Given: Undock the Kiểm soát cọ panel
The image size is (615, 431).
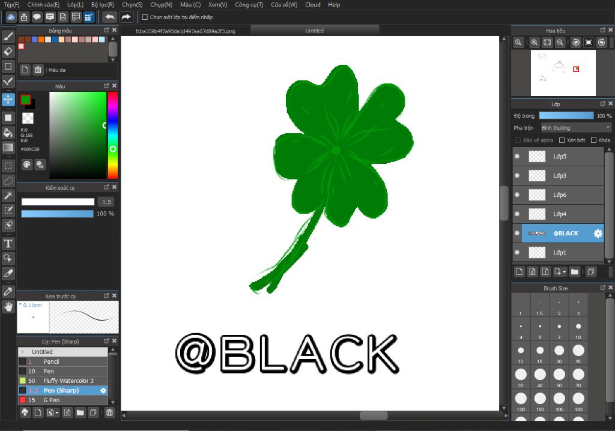Looking at the screenshot, I should click(106, 187).
